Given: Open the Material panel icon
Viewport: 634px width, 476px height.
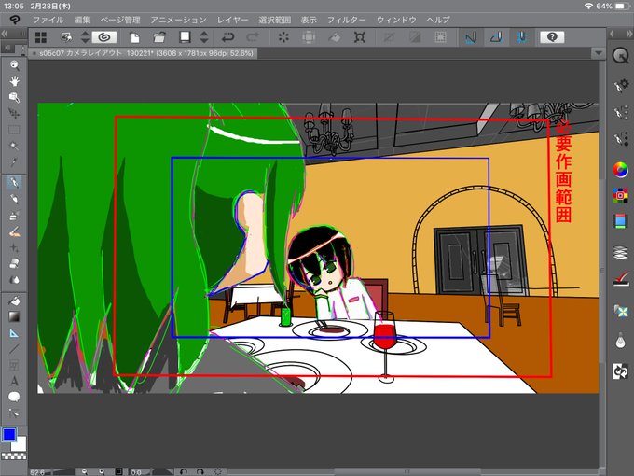Looking at the screenshot, I should pyautogui.click(x=620, y=311).
